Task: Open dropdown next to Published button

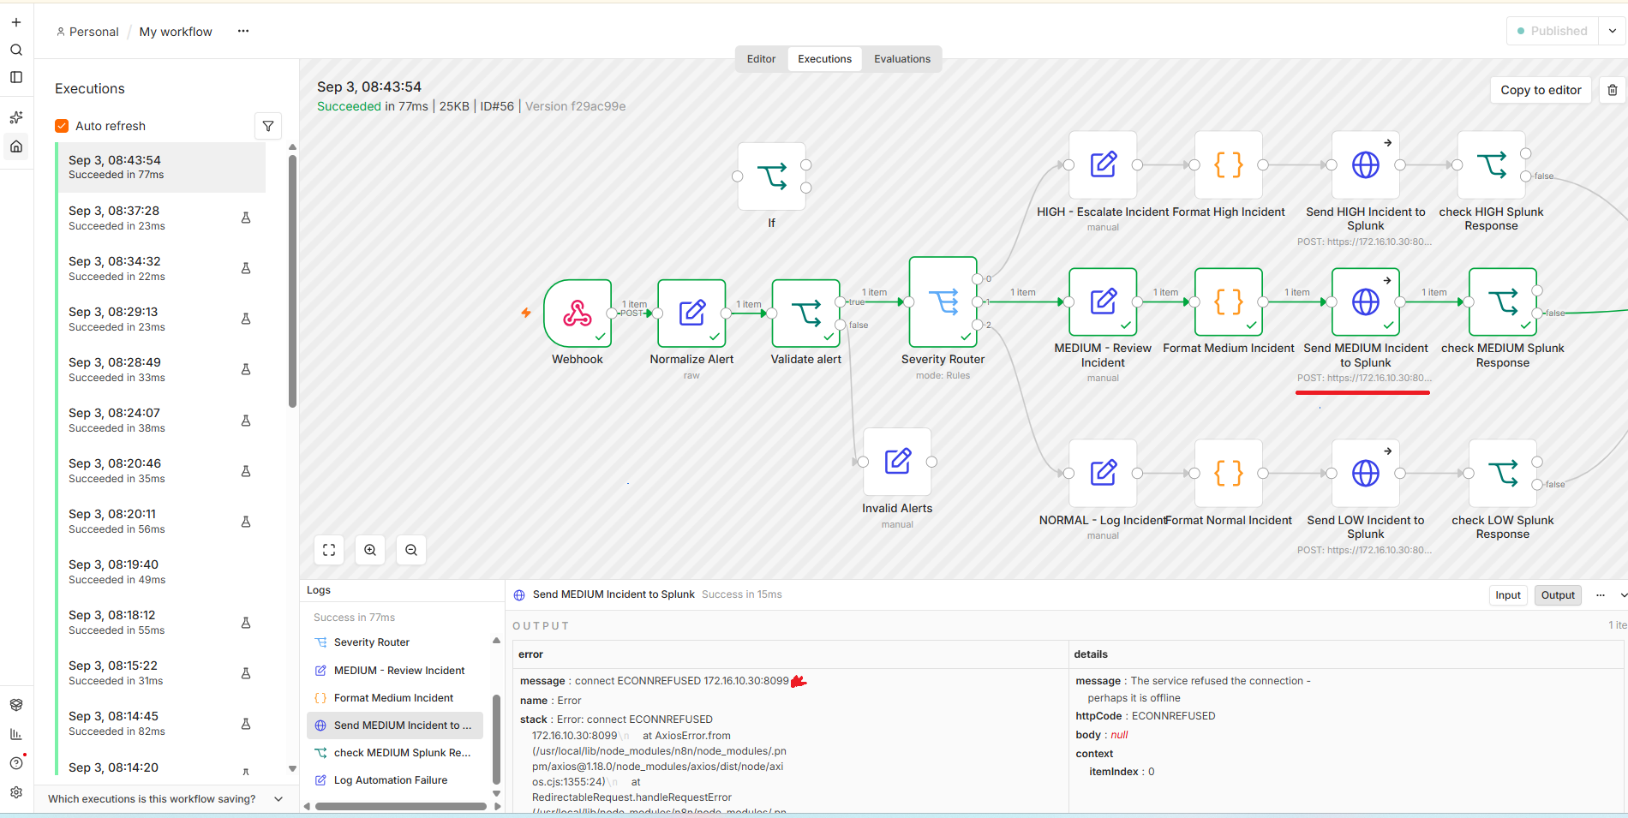Action: click(1612, 31)
